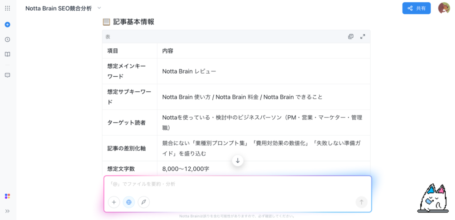Click the 共有 share button
Screen dimensions: 455x220
click(416, 8)
